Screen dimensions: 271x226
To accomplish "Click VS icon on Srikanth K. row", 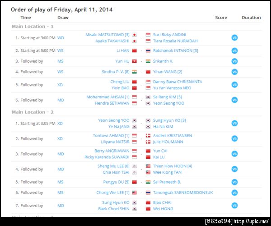I will tap(234, 61).
